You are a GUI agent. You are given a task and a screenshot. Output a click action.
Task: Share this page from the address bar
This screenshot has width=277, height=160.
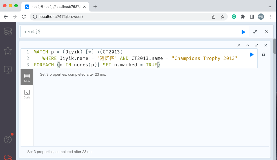click(x=214, y=17)
